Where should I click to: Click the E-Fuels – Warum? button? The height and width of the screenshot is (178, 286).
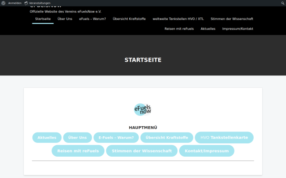(116, 138)
